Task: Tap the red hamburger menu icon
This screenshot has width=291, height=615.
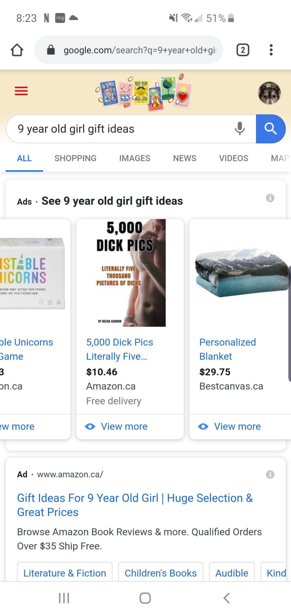Action: [21, 91]
